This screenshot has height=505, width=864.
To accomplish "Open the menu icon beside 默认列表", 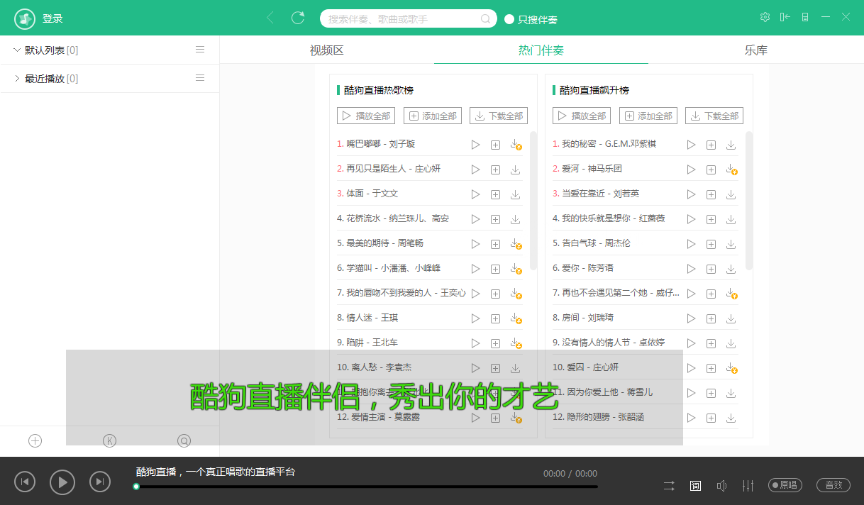I will [200, 50].
